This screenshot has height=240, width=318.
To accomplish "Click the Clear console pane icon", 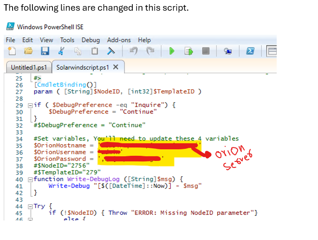I will [x=111, y=51].
